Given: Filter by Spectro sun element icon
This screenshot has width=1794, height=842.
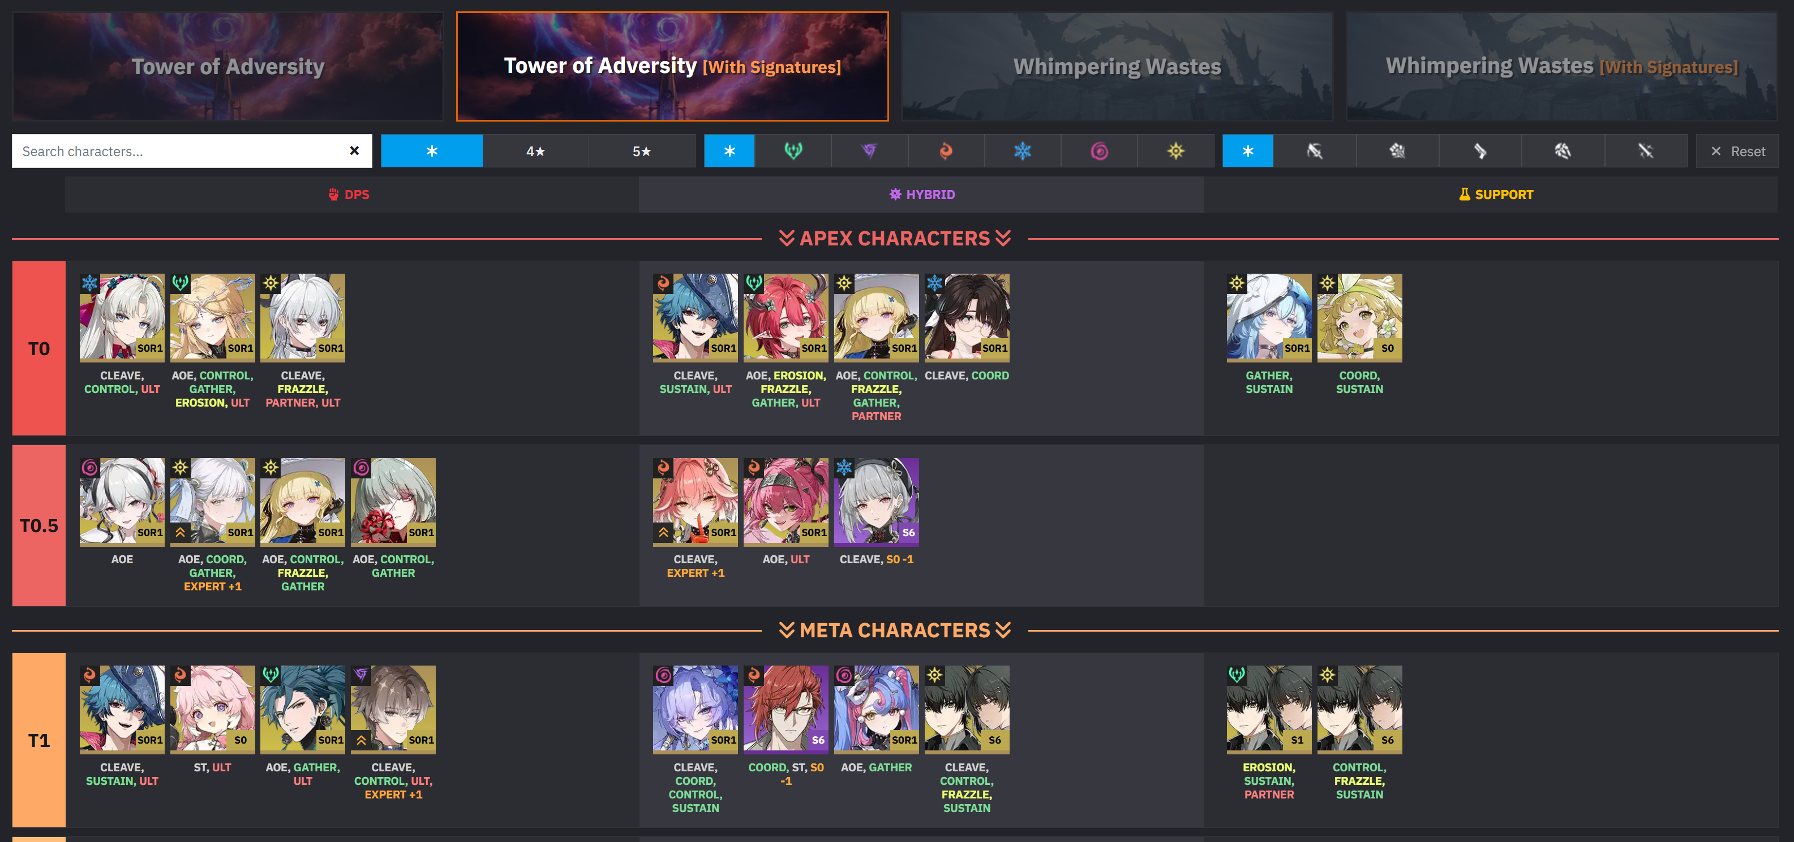Looking at the screenshot, I should point(1175,151).
